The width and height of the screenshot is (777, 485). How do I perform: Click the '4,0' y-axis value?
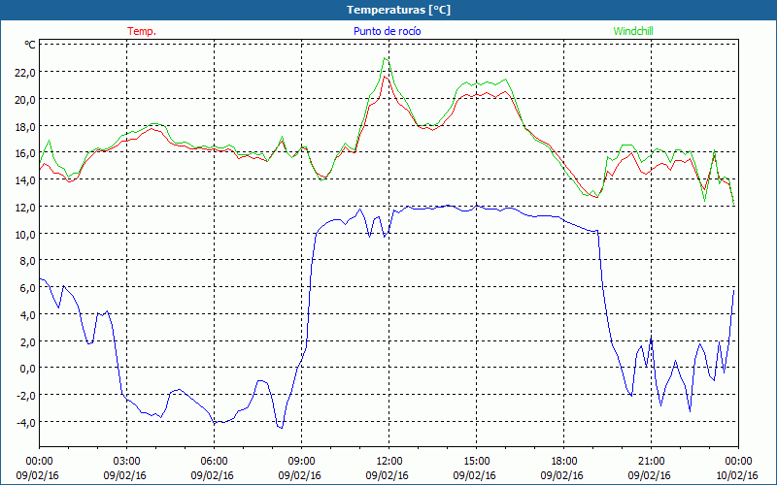pyautogui.click(x=28, y=314)
